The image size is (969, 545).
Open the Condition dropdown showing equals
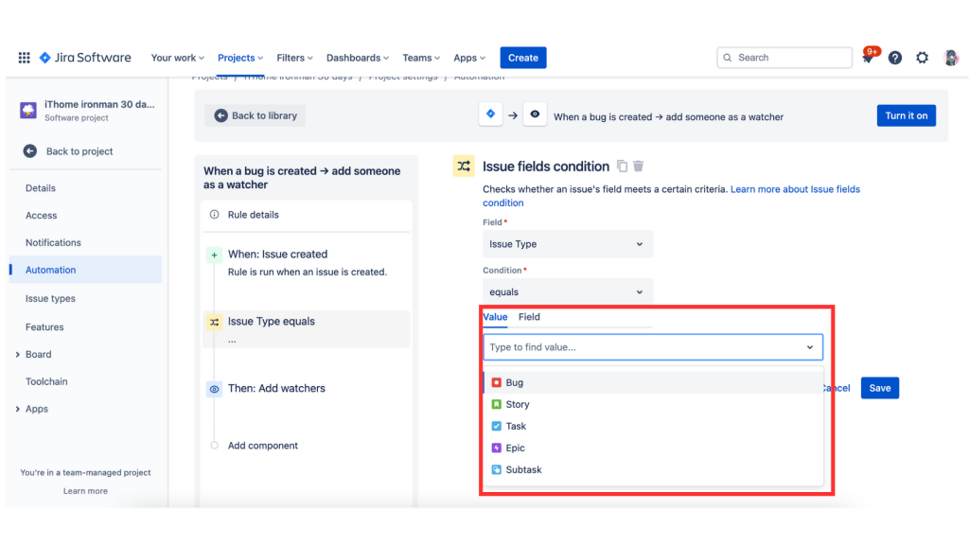(x=568, y=291)
